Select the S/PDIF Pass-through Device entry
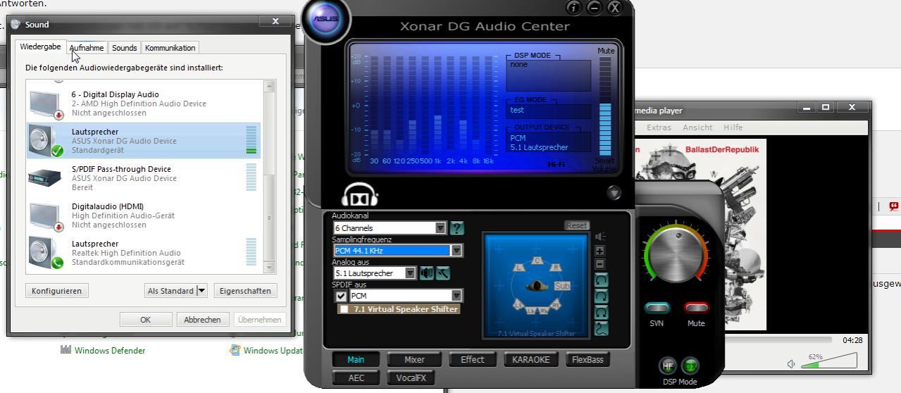 point(144,177)
